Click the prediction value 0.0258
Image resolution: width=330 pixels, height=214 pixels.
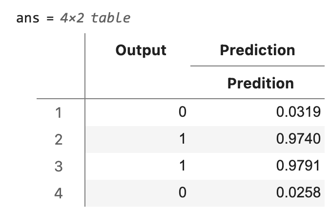pyautogui.click(x=298, y=193)
